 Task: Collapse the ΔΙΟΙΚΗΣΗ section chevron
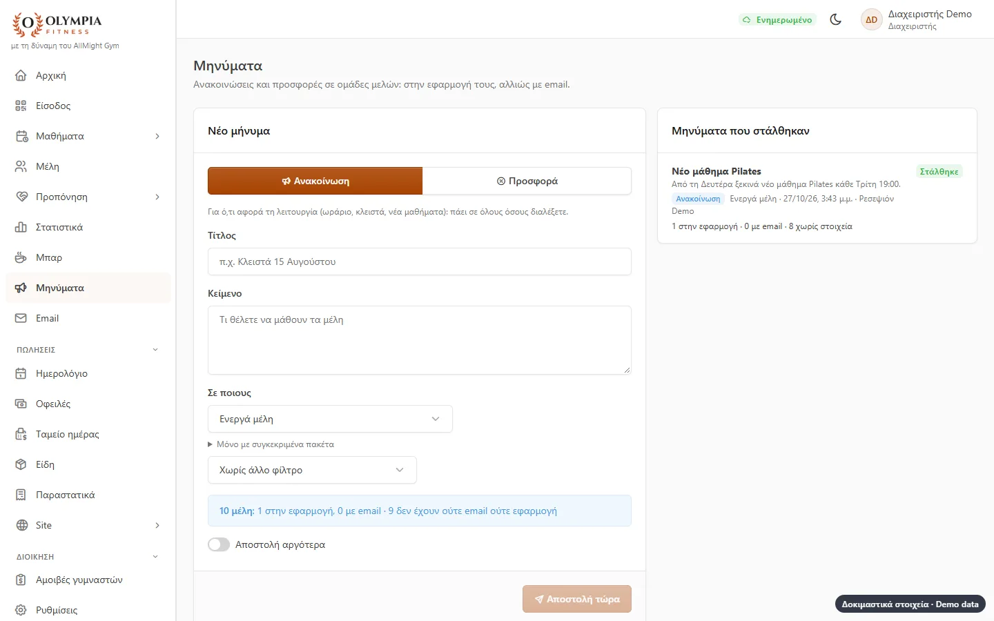pos(155,557)
